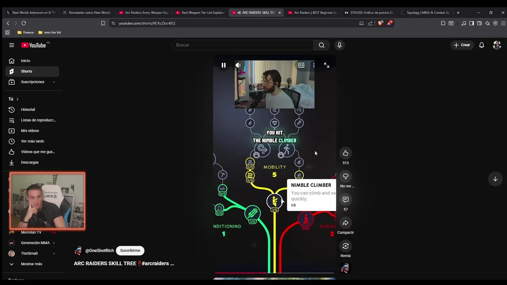Open the Finance bookmarks folder
The image size is (507, 285).
(26, 32)
